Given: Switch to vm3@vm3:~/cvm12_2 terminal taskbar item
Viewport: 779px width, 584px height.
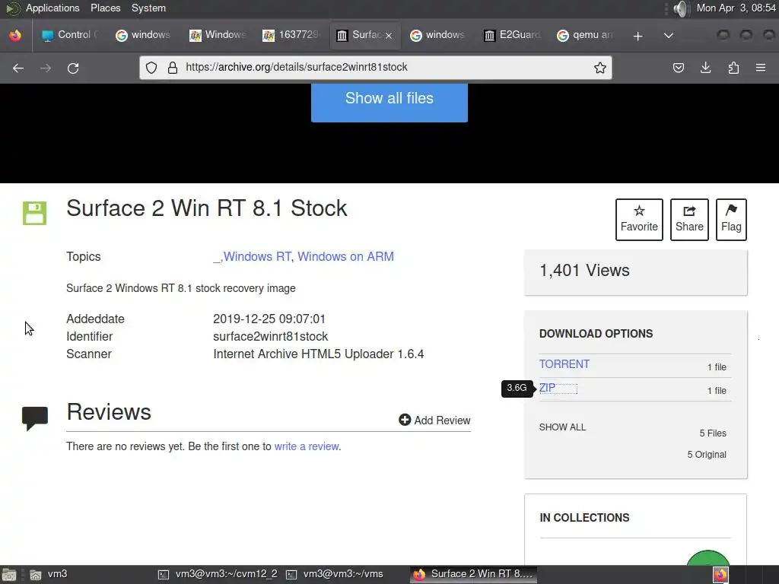Looking at the screenshot, I should [218, 574].
